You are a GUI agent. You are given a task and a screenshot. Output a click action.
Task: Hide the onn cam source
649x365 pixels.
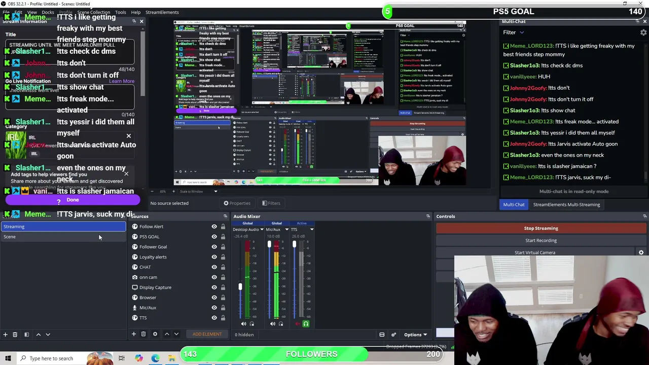coord(214,277)
